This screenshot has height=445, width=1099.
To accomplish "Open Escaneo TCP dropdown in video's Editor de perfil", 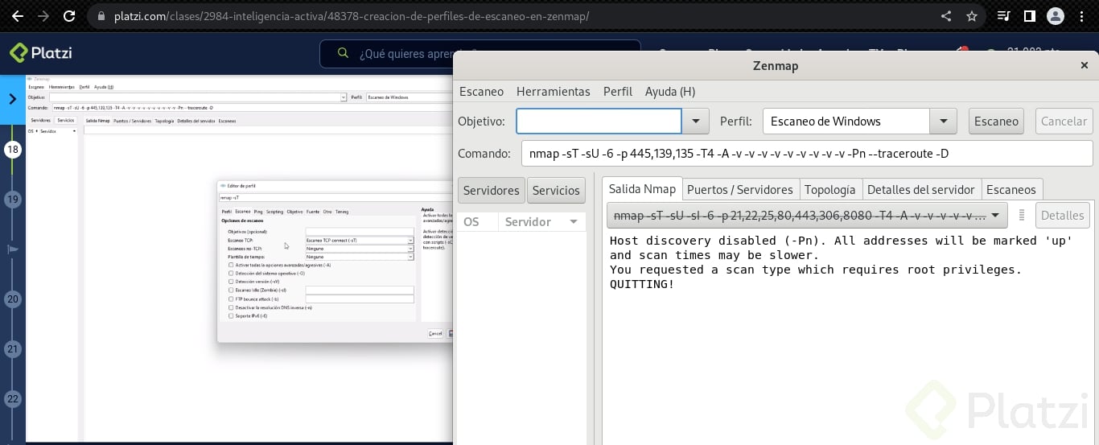I will coord(410,241).
